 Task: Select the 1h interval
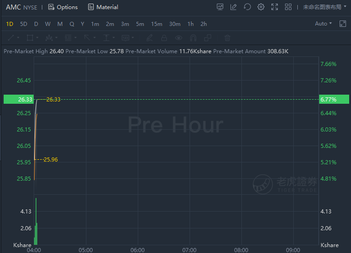click(191, 24)
